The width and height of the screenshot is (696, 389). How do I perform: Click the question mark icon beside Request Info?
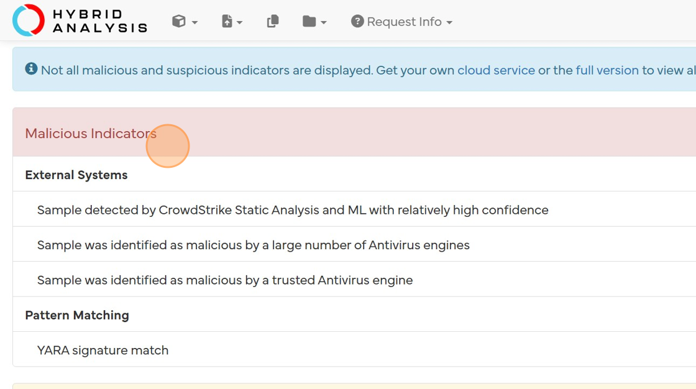click(357, 22)
